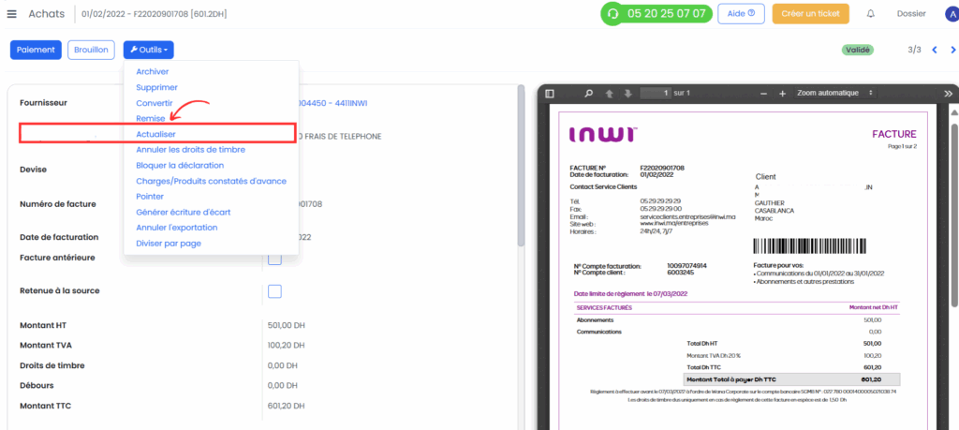The image size is (959, 430).
Task: Select Bloquer la déclaration option
Action: 180,165
